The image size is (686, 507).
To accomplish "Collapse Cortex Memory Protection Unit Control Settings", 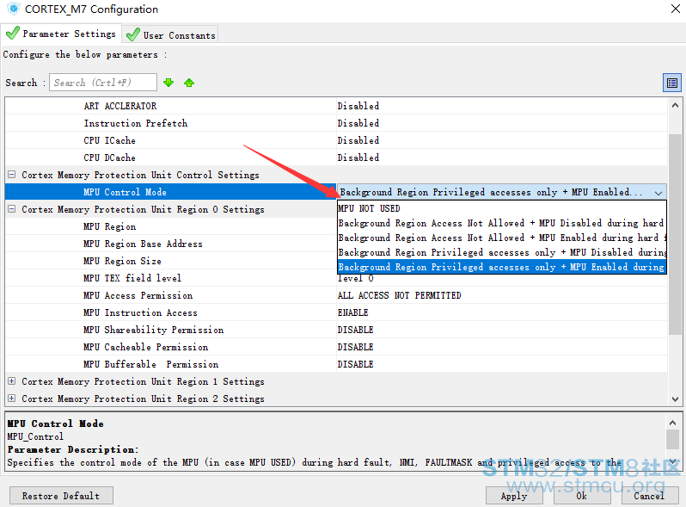I will point(12,175).
